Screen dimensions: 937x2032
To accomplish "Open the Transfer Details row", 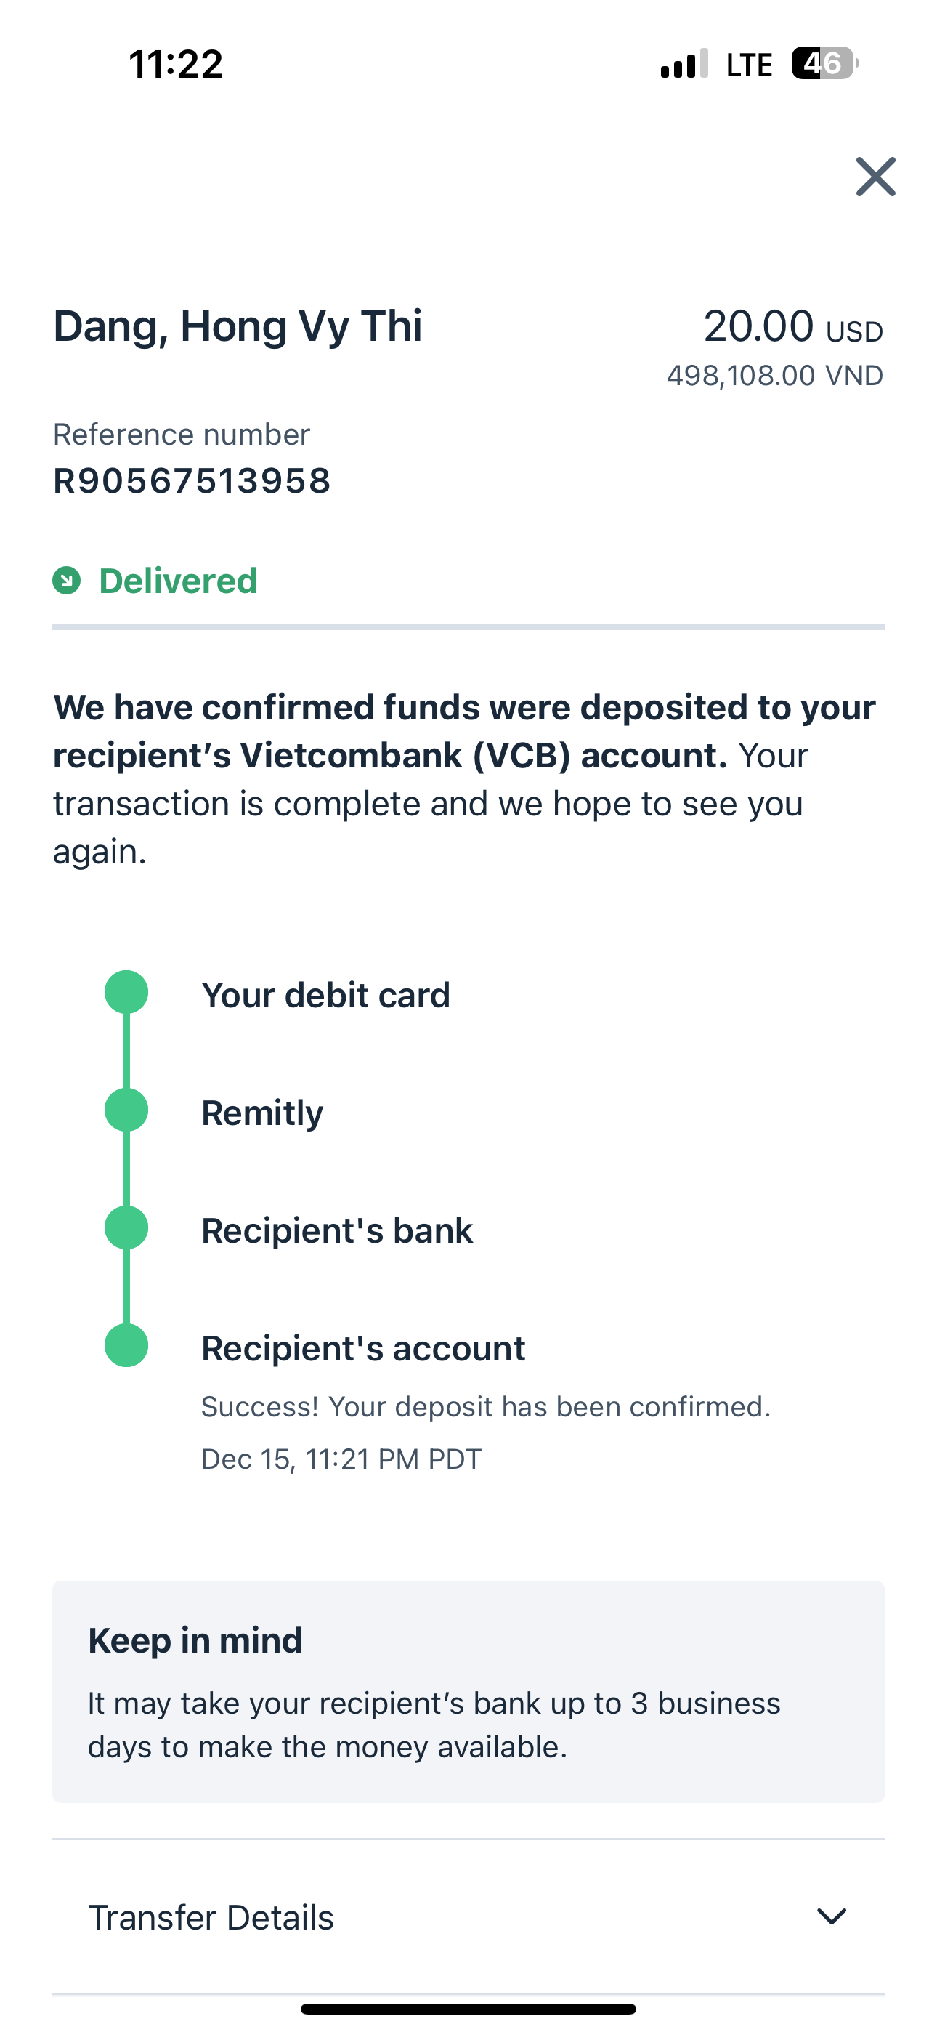I will coord(468,1917).
